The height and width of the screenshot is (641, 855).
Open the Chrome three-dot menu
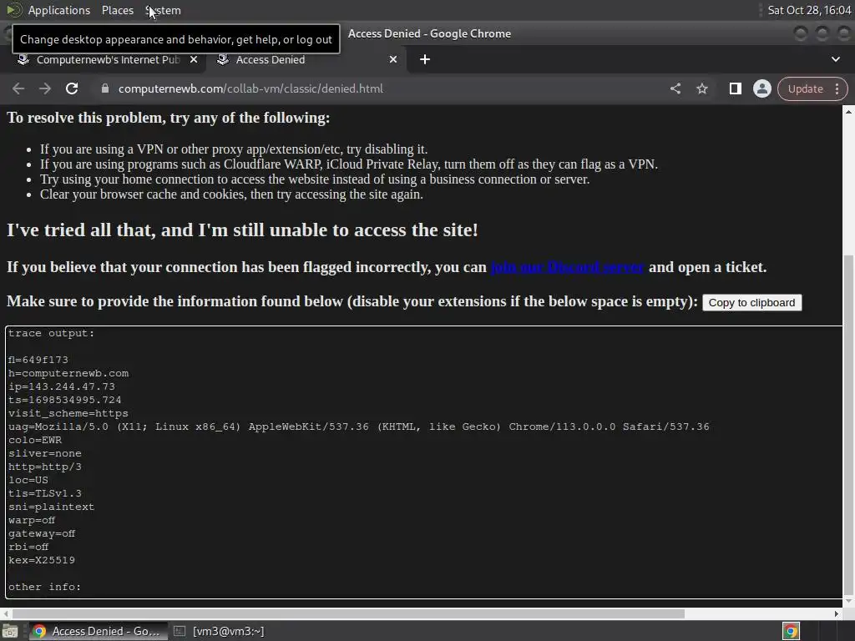[837, 88]
